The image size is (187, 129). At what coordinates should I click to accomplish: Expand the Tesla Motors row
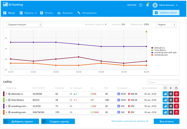pos(6,100)
